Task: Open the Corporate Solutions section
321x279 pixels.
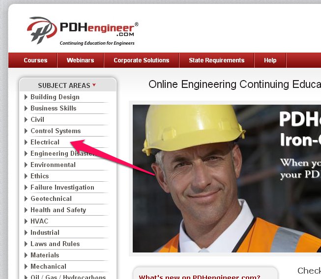Action: click(142, 60)
